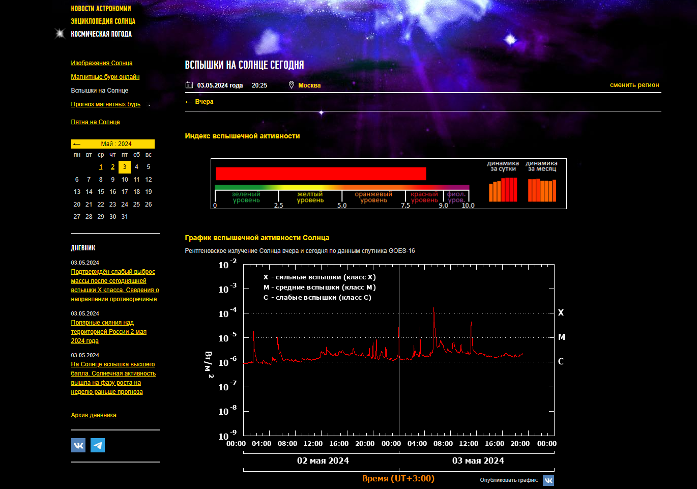Open Прогноз магнитных бурь page

[106, 104]
